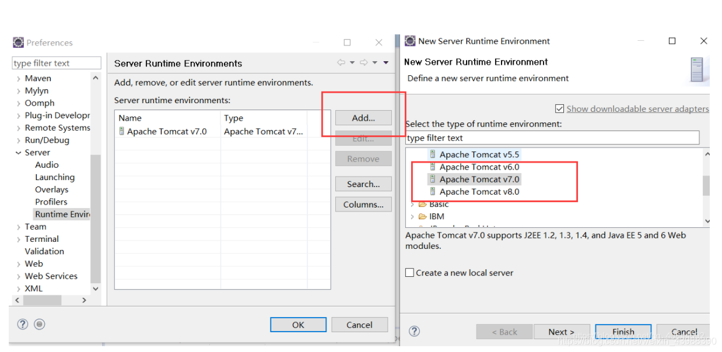This screenshot has height=352, width=722.
Task: Click the preferences tree scroll-up arrow
Action: (96, 78)
